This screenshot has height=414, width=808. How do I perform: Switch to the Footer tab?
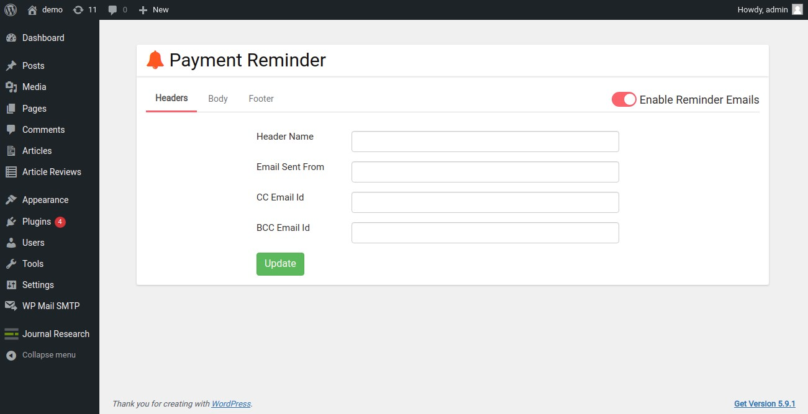(261, 99)
